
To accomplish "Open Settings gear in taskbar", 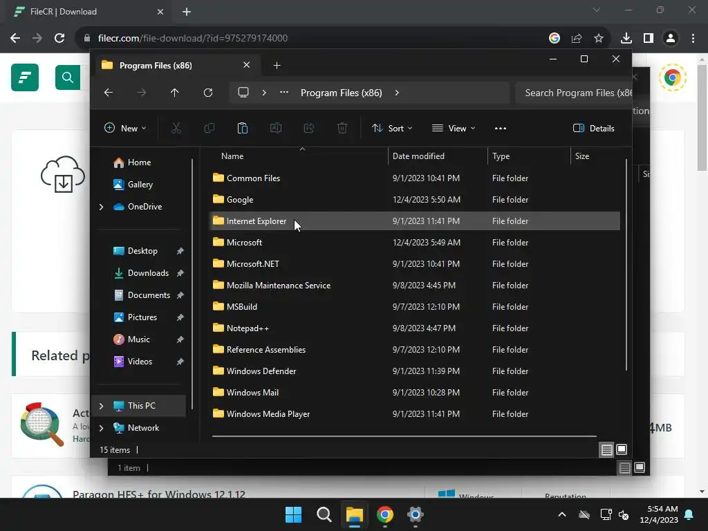I will point(415,514).
